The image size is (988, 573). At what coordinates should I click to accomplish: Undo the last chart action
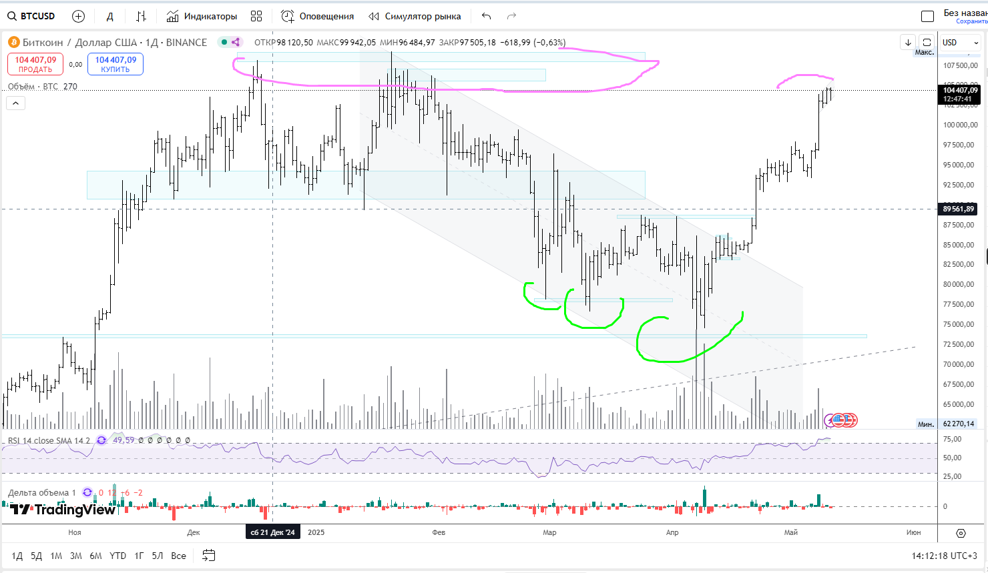click(x=486, y=16)
